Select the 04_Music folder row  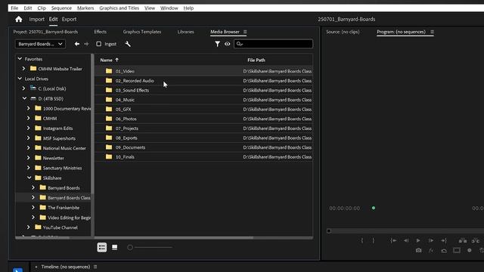(203, 100)
